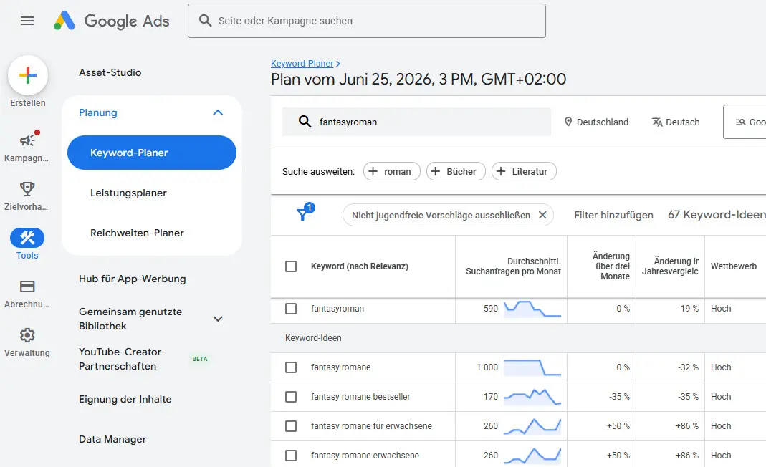Open Abrechnung credit card icon

(x=27, y=287)
